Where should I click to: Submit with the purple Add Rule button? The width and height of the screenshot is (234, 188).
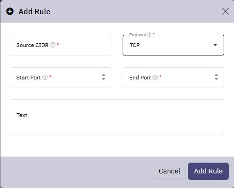tap(208, 171)
